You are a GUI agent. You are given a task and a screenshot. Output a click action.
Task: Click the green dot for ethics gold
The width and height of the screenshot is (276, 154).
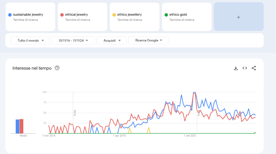coord(166,15)
